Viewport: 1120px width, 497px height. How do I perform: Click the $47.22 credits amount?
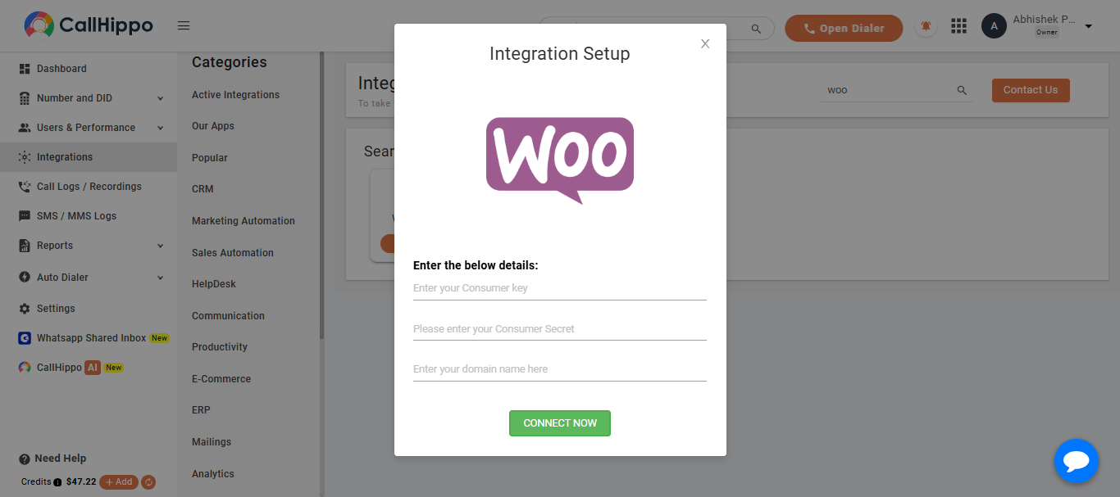point(81,482)
